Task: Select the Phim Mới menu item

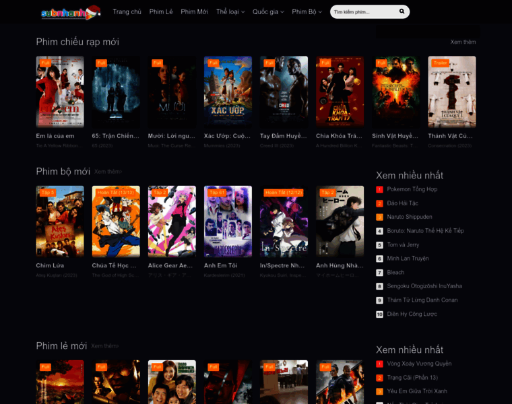Action: (x=194, y=12)
